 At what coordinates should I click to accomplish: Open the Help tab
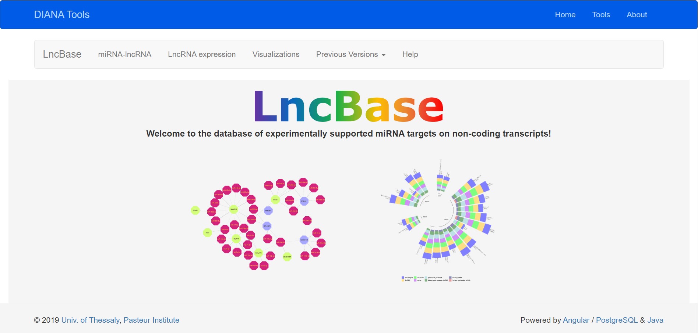[x=410, y=54]
